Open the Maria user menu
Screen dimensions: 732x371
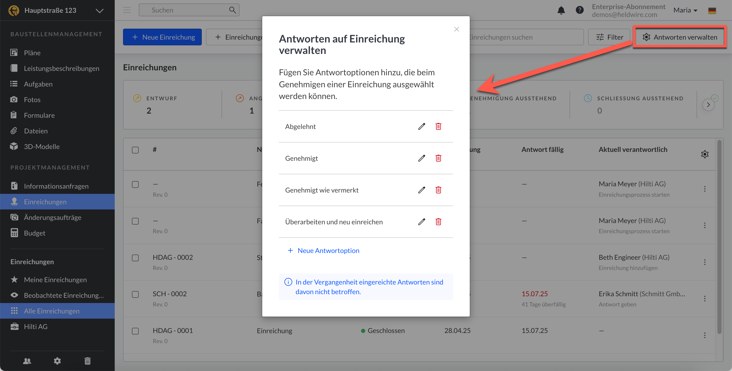pos(685,10)
